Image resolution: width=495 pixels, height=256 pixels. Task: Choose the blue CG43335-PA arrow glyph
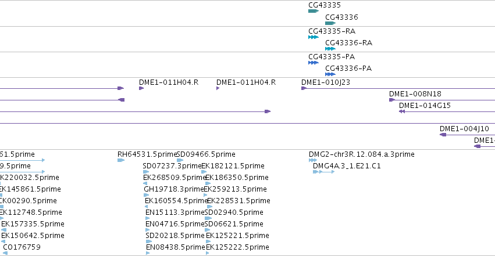point(314,63)
